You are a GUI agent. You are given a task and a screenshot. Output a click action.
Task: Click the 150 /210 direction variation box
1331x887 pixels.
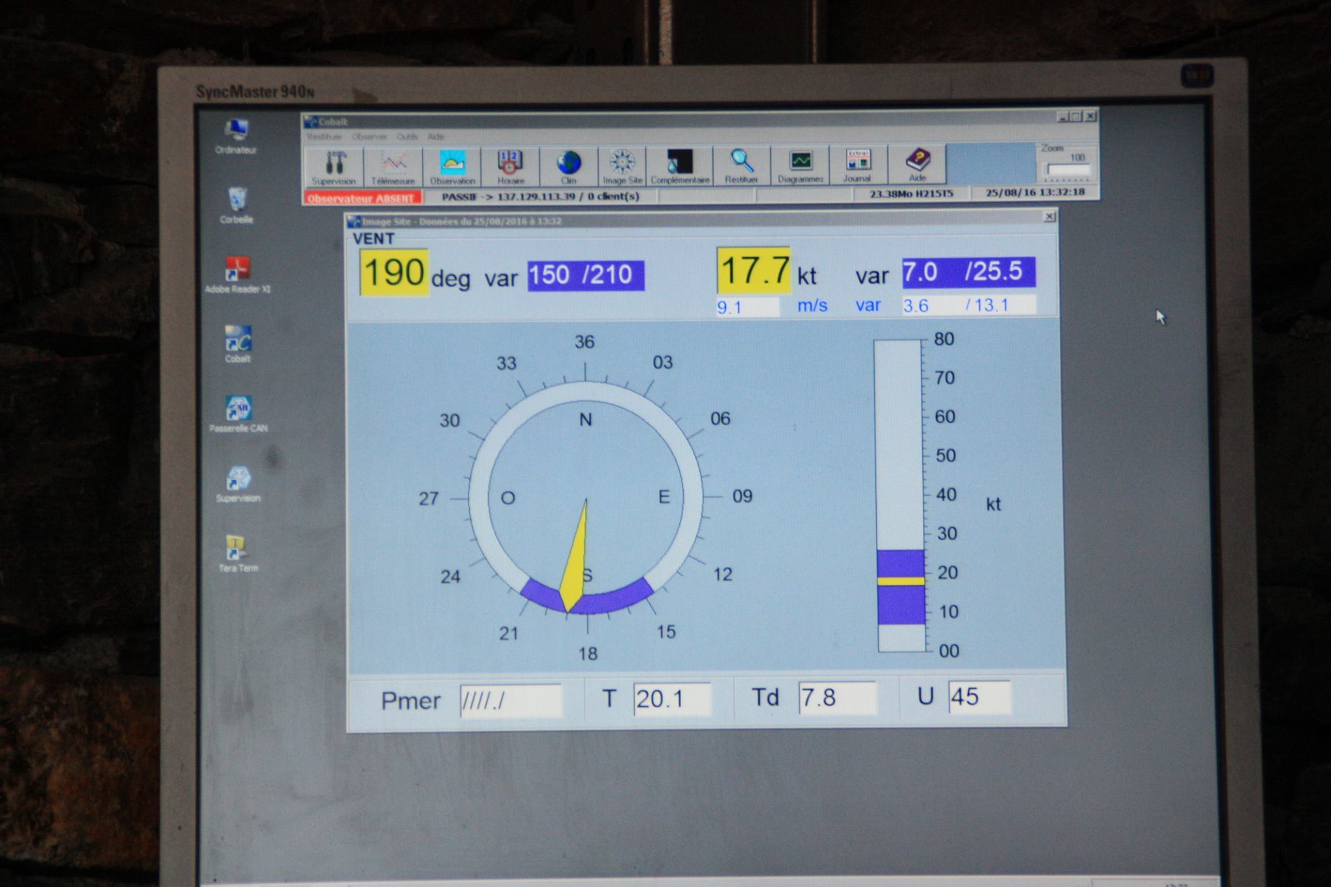pyautogui.click(x=586, y=276)
